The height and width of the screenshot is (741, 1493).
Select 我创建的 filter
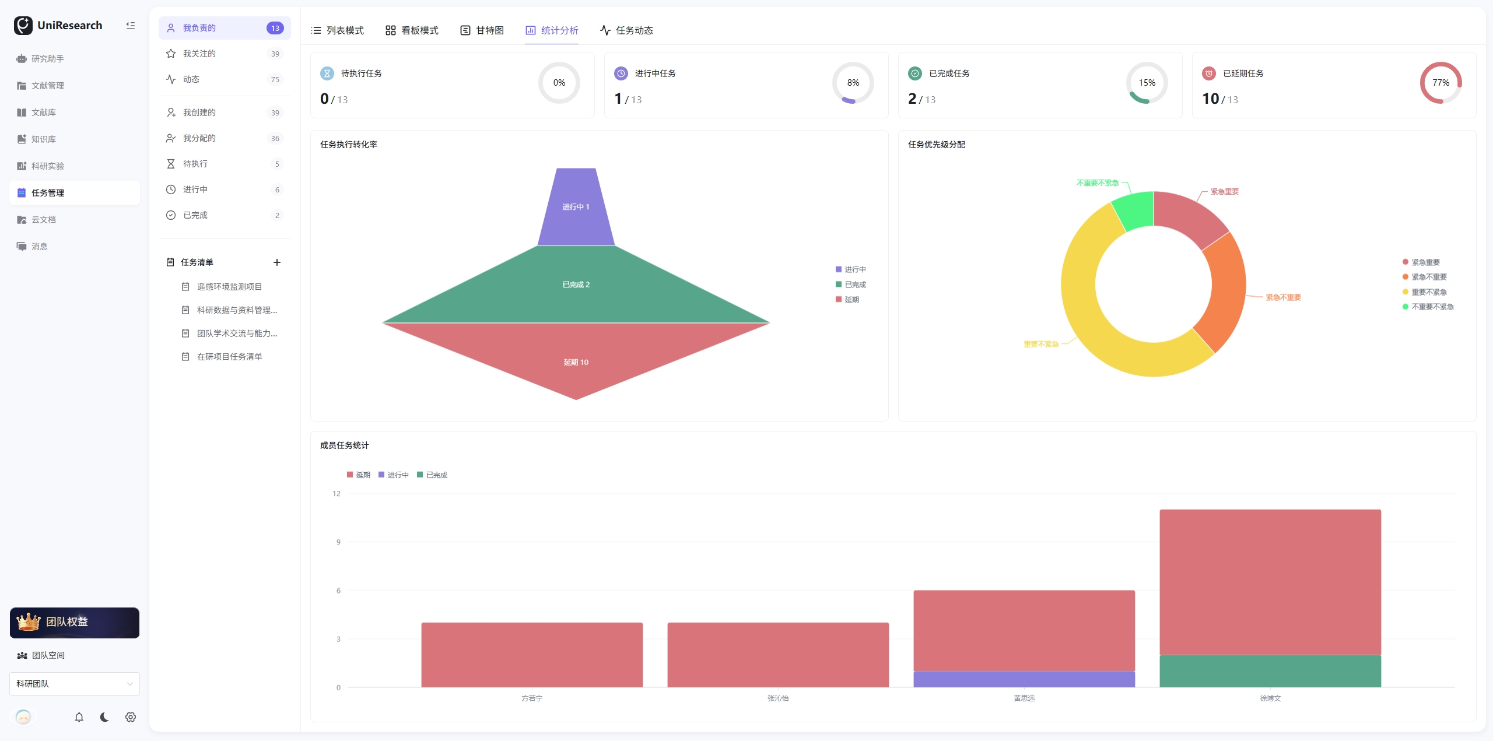[x=225, y=113]
